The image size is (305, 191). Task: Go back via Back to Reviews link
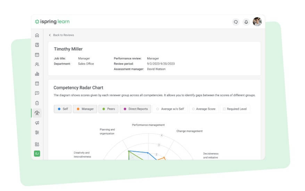point(64,35)
